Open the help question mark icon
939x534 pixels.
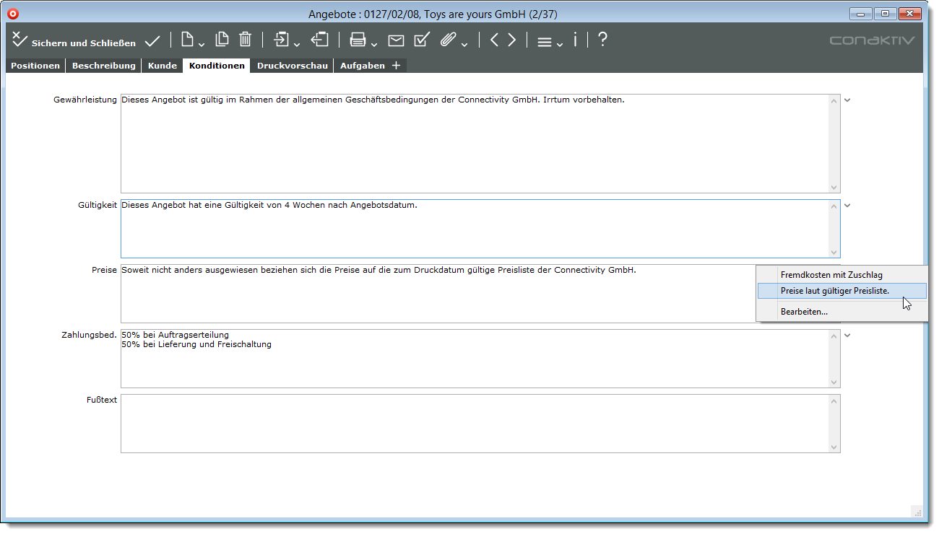[602, 40]
